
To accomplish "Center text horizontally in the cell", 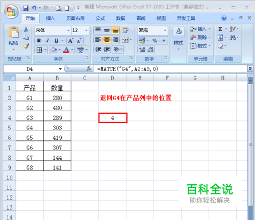I will [x=107, y=40].
